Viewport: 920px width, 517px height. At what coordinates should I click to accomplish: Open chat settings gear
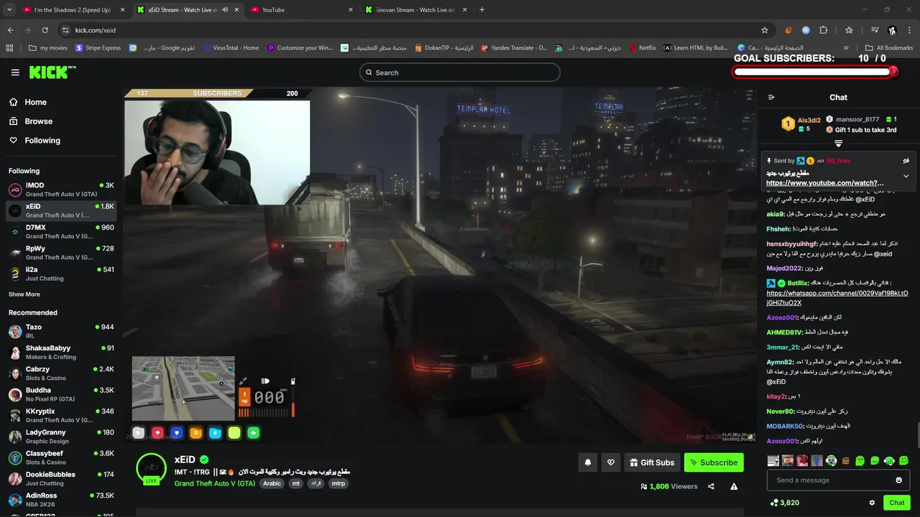pyautogui.click(x=872, y=503)
